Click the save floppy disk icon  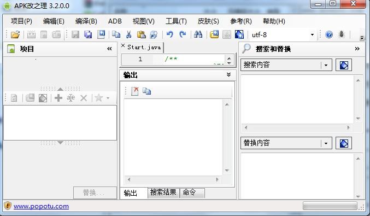[x=75, y=35]
